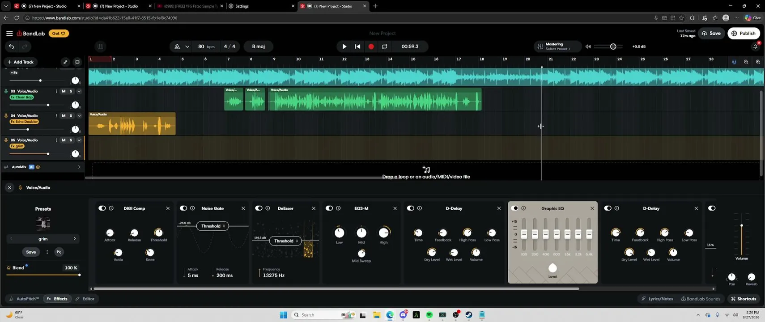765x322 pixels.
Task: Toggle the loop cycle icon
Action: pos(384,47)
